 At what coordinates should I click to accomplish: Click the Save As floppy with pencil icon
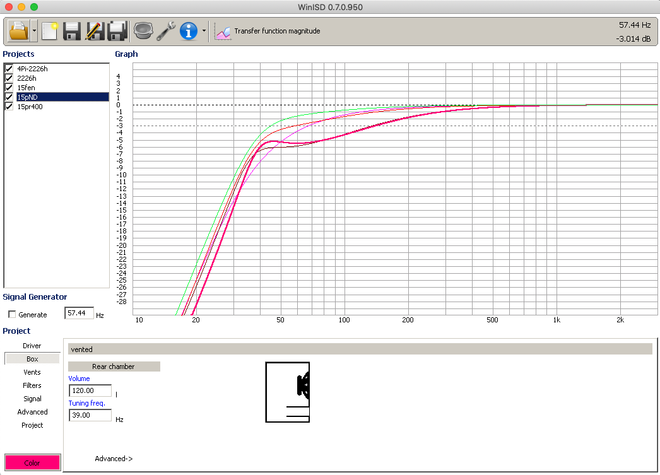[95, 31]
